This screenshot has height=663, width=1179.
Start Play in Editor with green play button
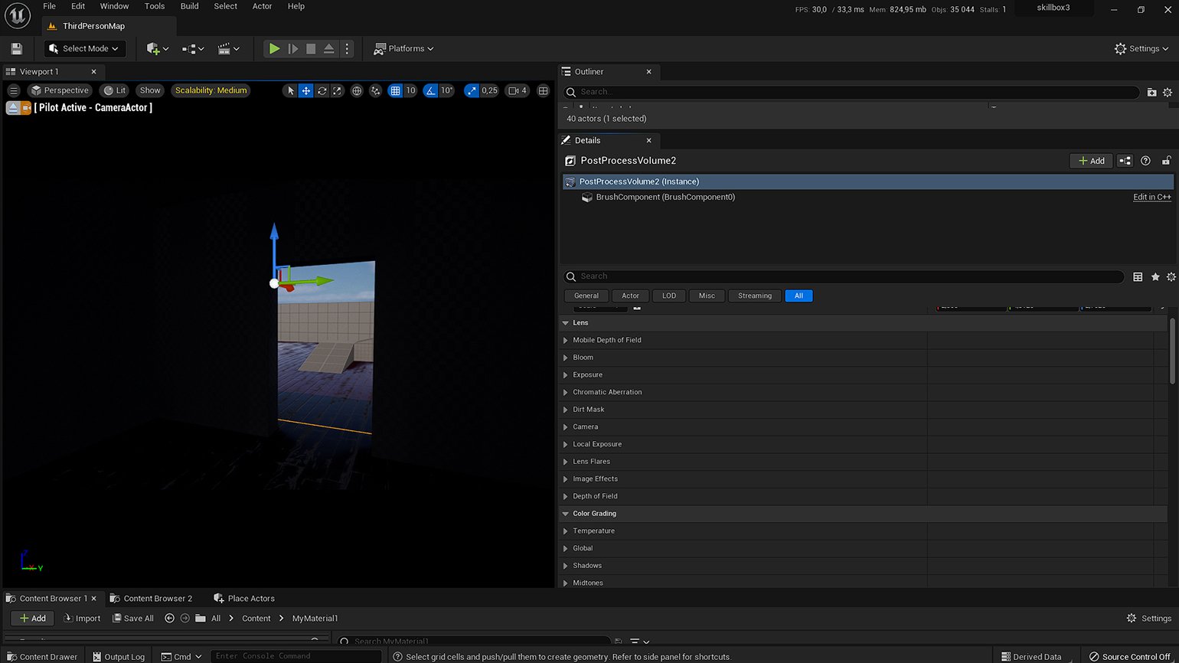(x=274, y=48)
